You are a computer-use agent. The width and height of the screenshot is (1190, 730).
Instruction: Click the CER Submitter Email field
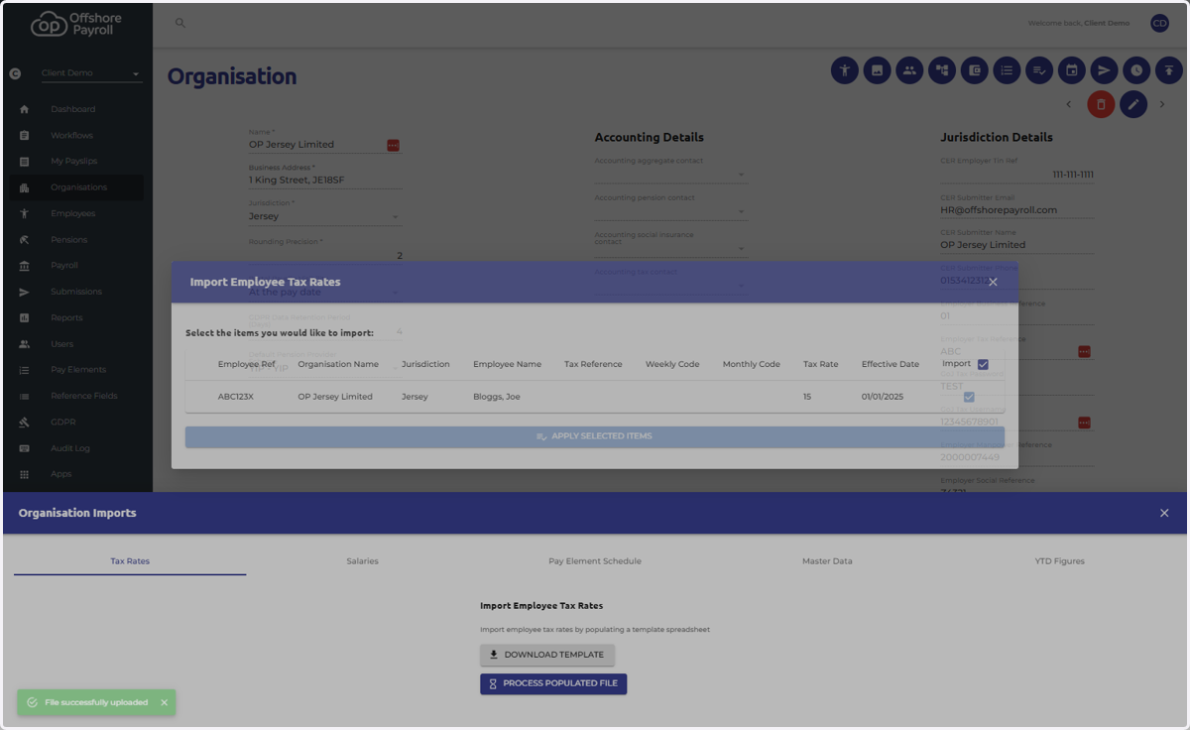click(x=1017, y=209)
